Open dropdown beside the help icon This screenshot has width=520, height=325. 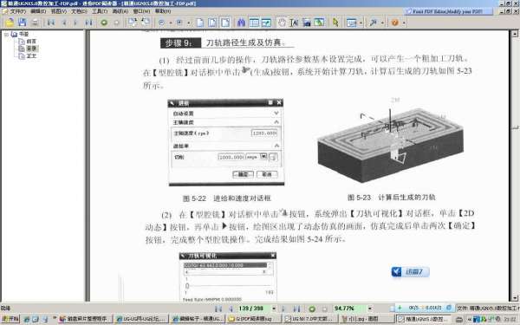coord(404,23)
